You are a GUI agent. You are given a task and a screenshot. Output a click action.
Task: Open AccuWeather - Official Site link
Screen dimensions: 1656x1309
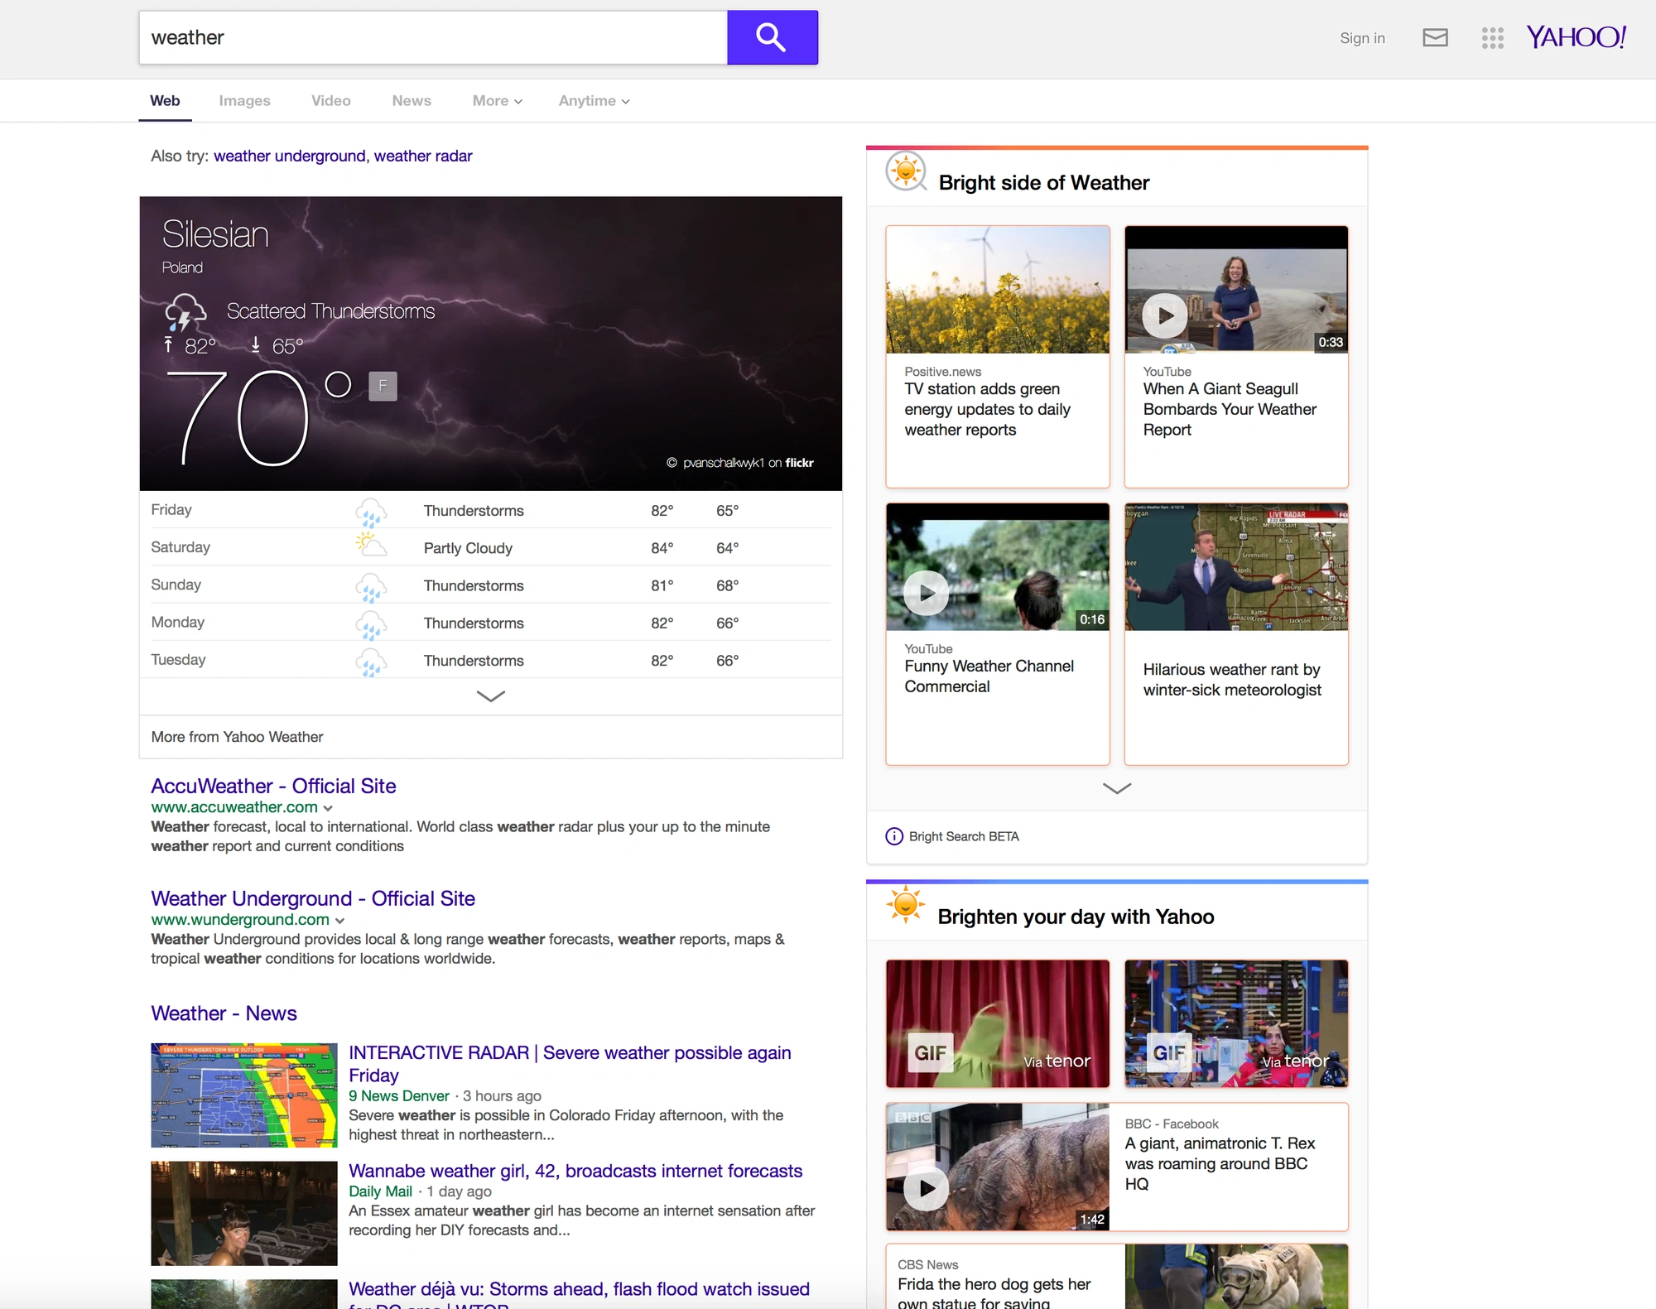click(x=273, y=786)
